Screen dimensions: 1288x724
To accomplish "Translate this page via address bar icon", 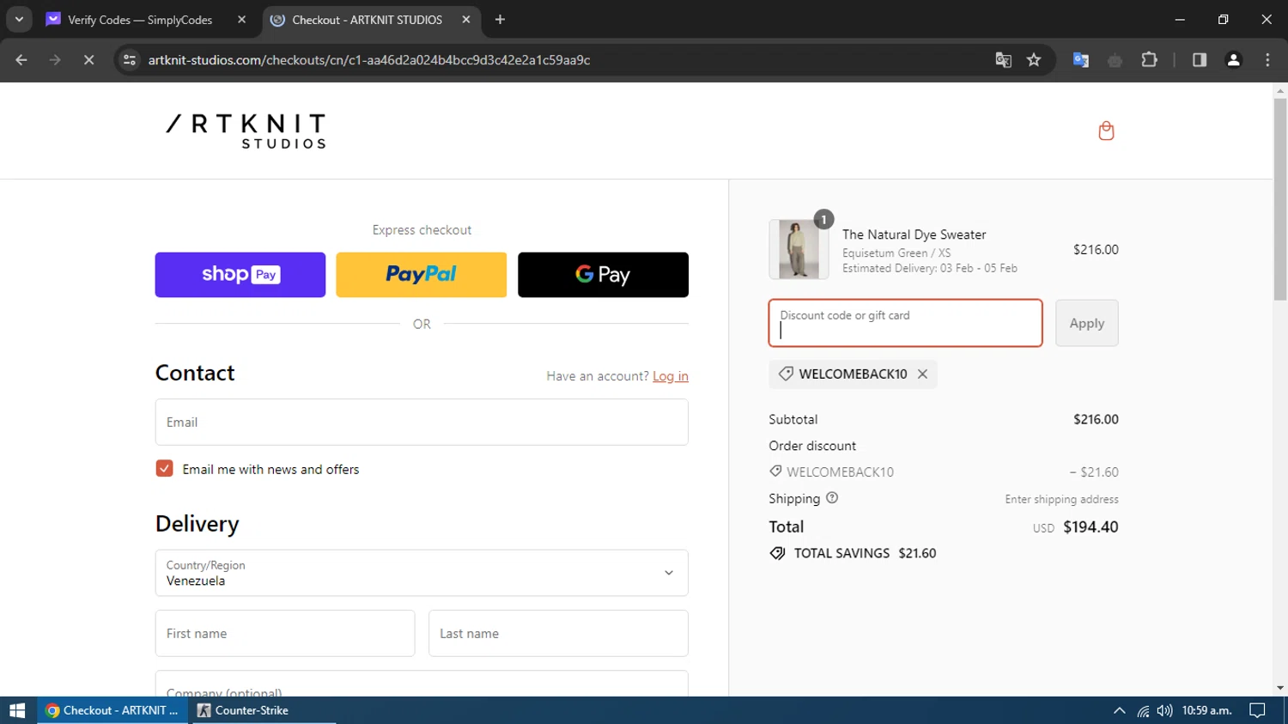I will pos(1003,60).
